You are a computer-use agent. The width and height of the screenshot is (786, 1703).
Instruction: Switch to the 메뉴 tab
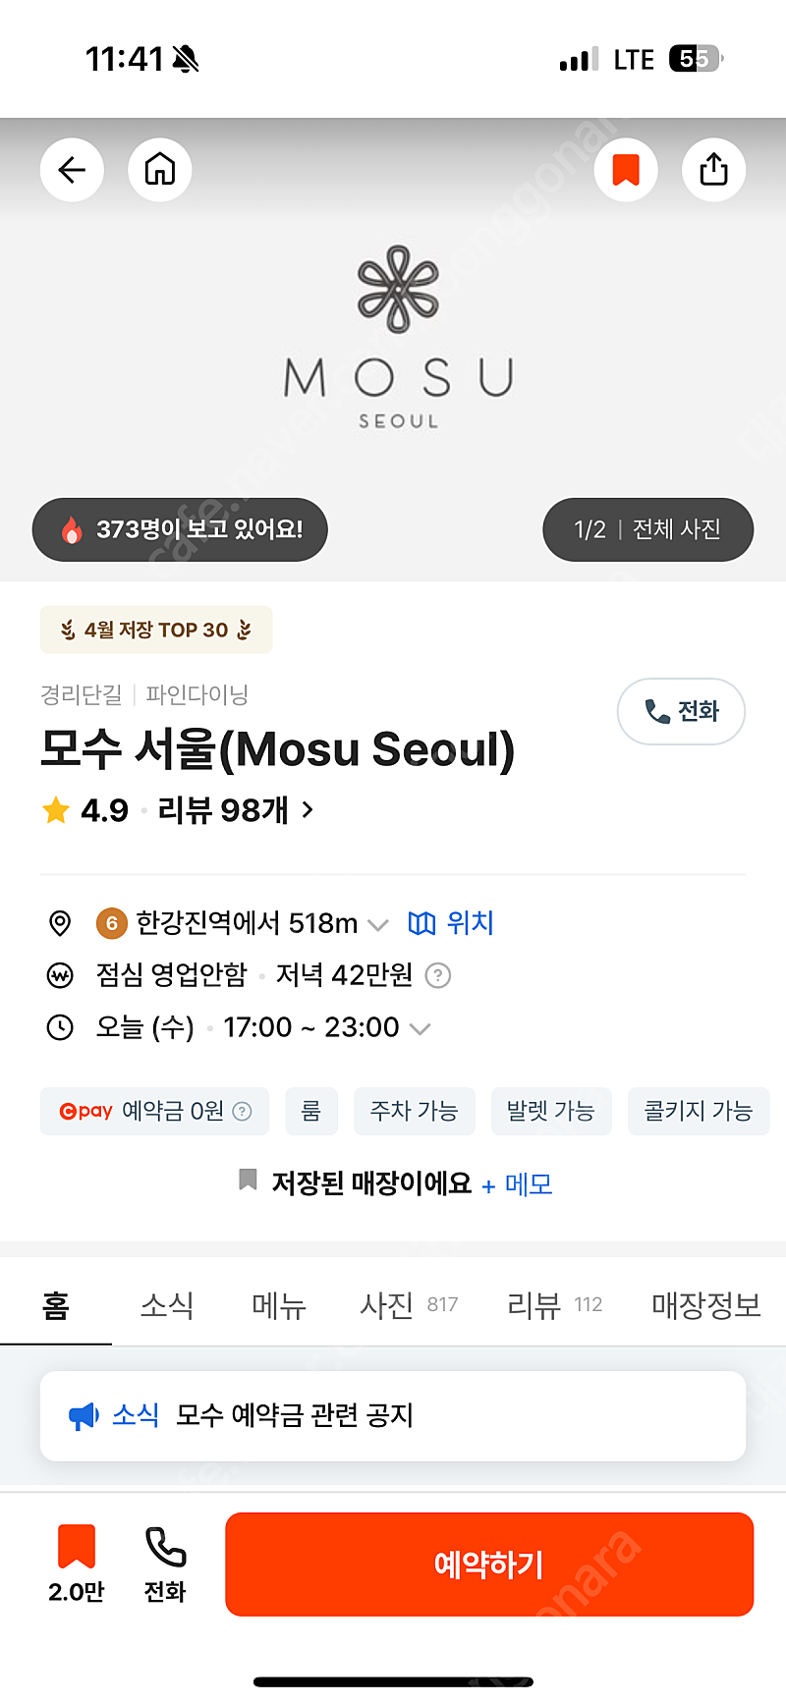tap(279, 1305)
